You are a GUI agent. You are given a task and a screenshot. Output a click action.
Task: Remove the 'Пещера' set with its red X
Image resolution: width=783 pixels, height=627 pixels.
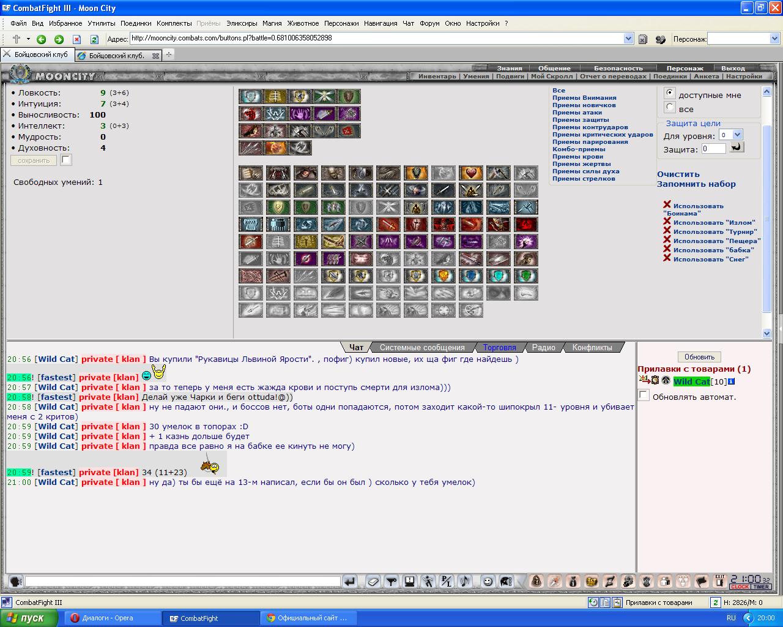click(667, 240)
